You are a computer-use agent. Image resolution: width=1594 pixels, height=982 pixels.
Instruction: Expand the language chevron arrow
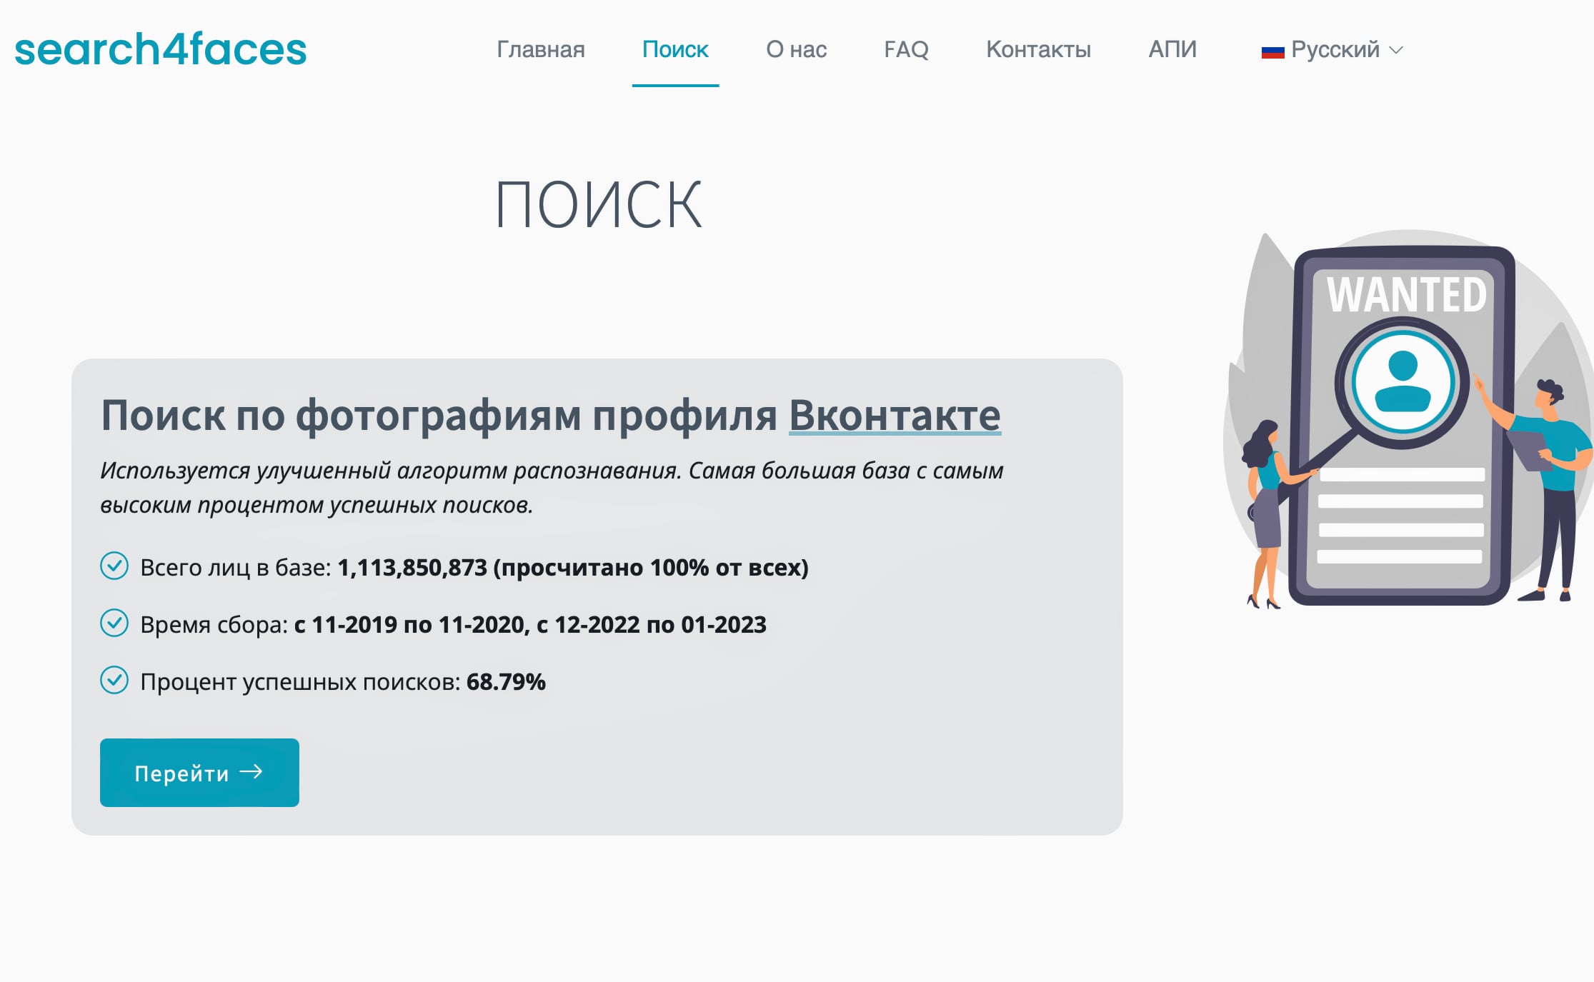(1396, 50)
